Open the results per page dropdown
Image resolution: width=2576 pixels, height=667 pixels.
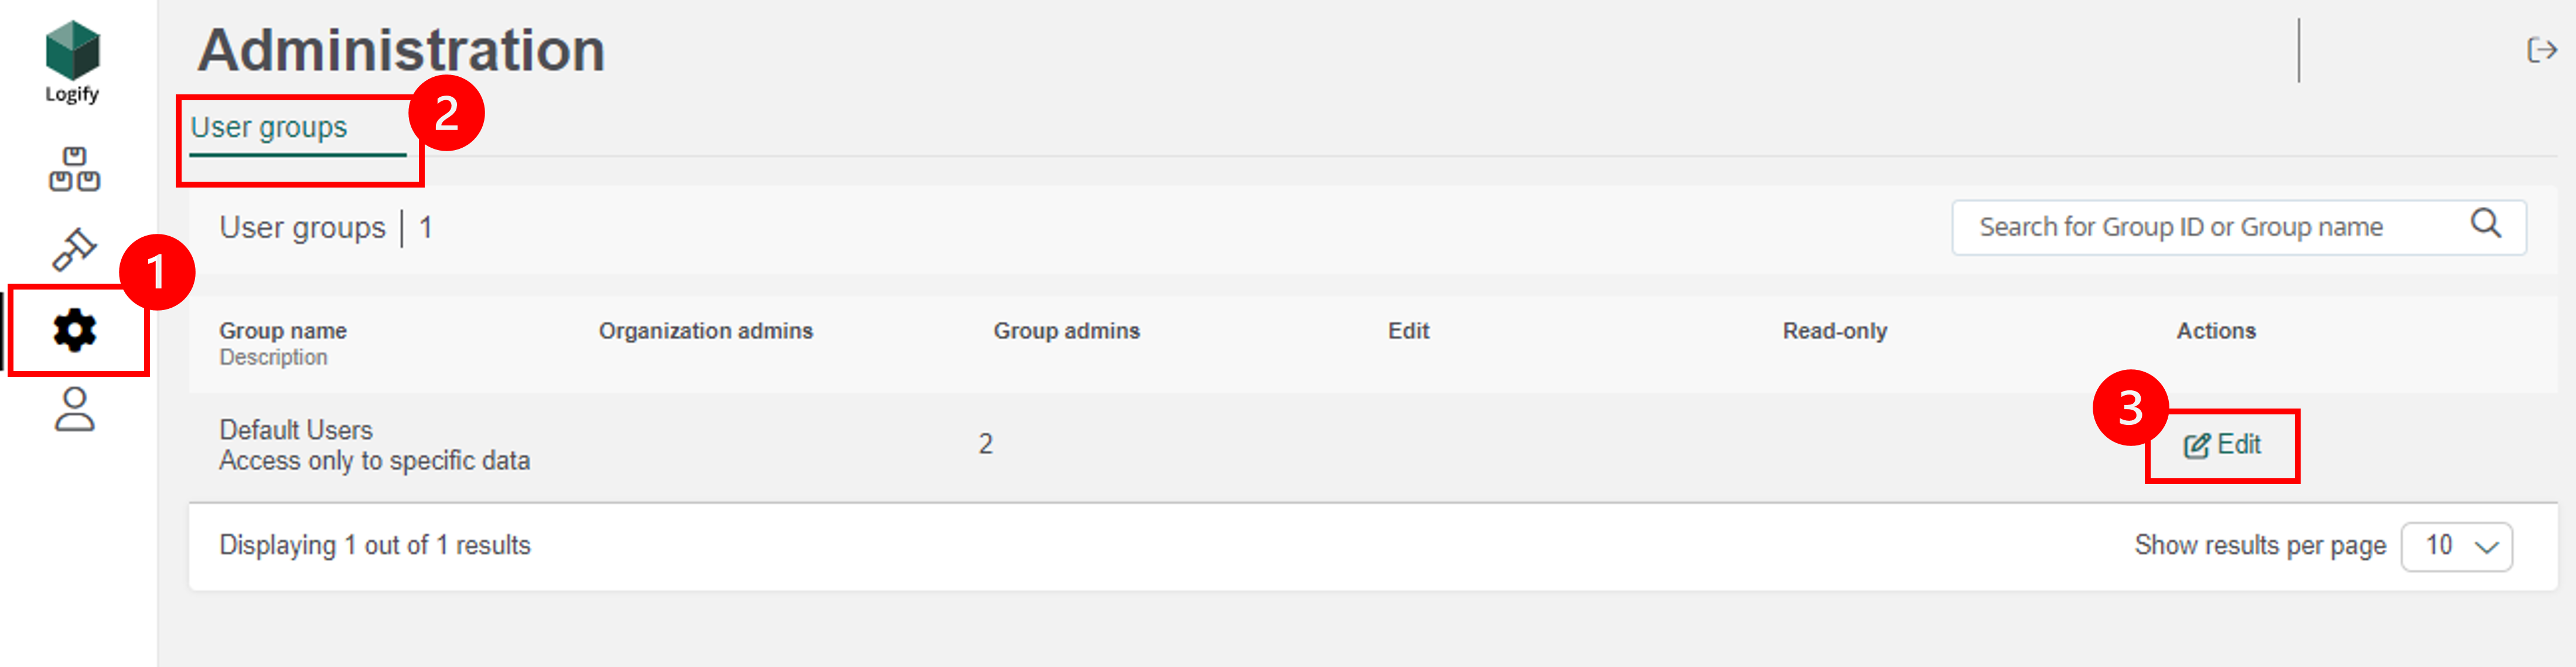[x=2457, y=546]
